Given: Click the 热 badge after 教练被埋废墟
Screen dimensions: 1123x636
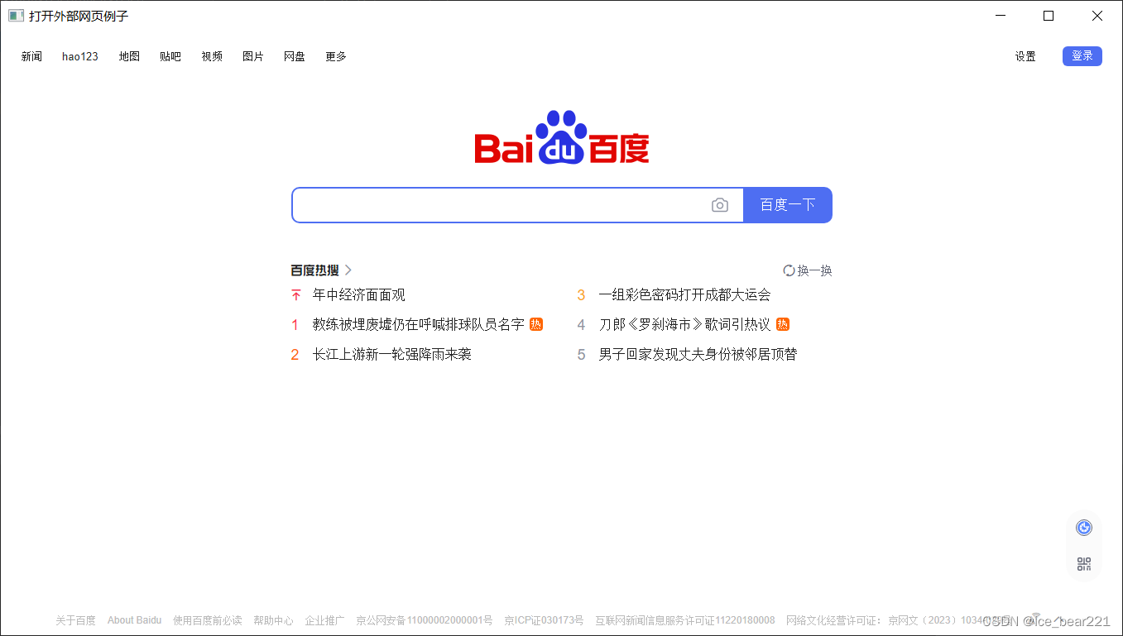Looking at the screenshot, I should tap(536, 324).
